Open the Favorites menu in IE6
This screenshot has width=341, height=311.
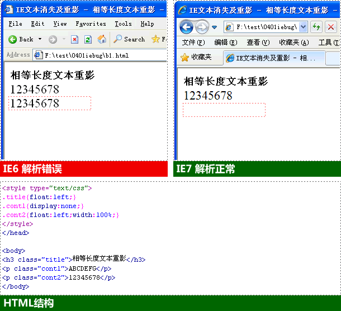[x=91, y=24]
